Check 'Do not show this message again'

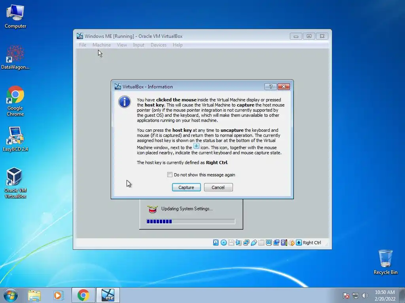170,175
